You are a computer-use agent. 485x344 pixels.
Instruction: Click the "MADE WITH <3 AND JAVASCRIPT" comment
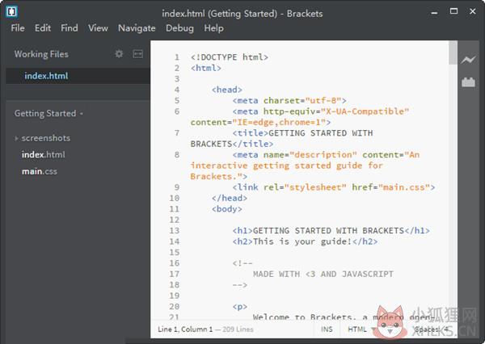[323, 274]
